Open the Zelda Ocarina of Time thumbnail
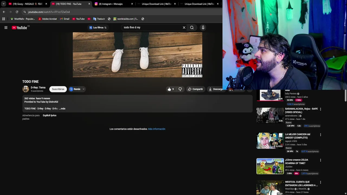The image size is (347, 195). (270, 166)
